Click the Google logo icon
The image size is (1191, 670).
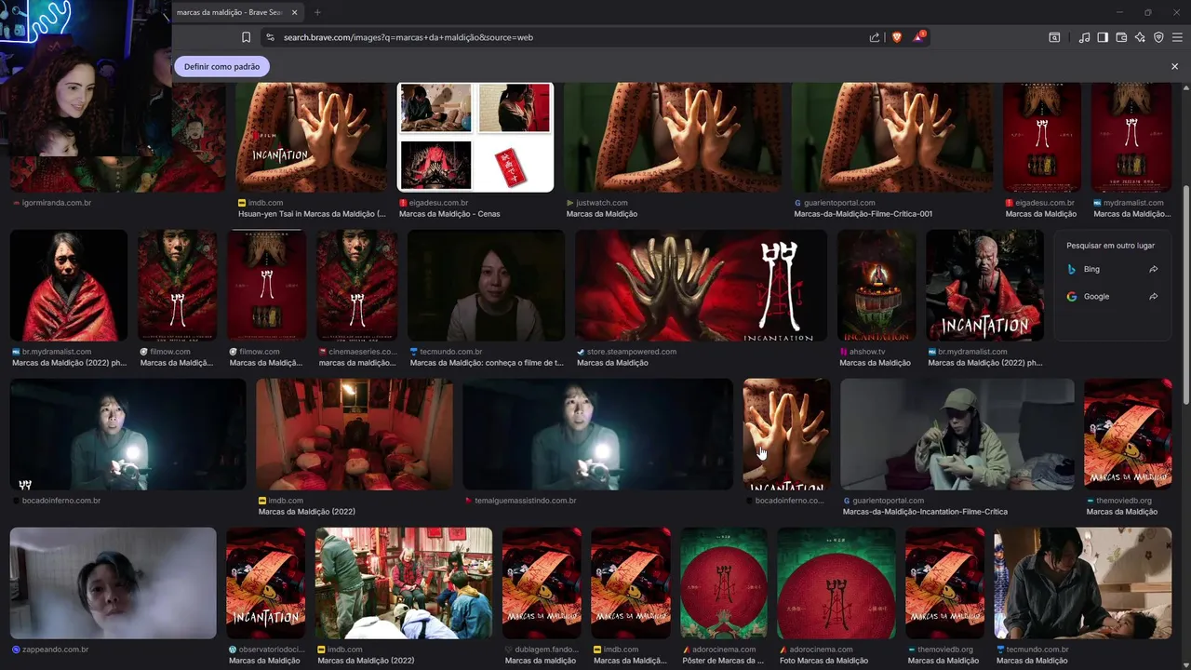1072,296
